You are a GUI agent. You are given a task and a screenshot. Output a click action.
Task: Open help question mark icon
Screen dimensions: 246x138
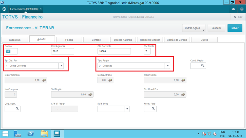(x=242, y=9)
